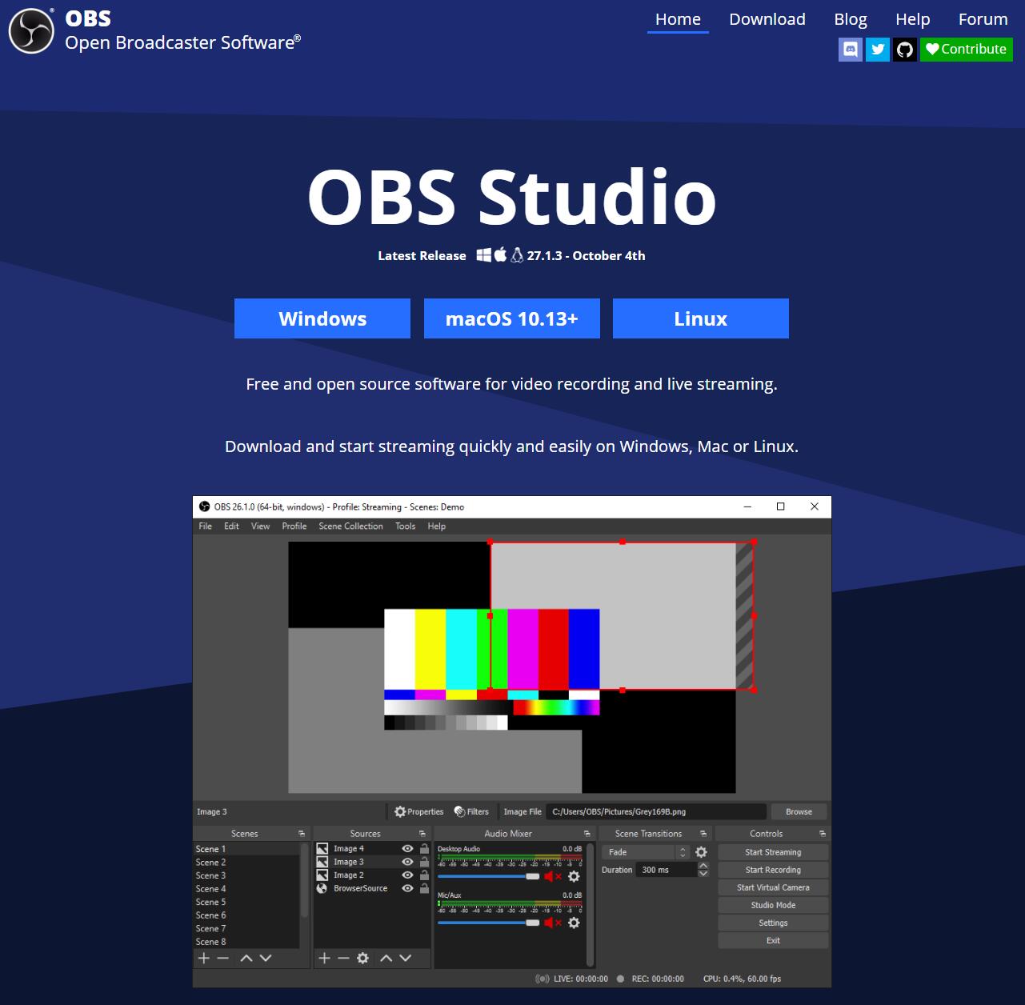
Task: Hide Image 2 with its eye icon
Action: 407,875
